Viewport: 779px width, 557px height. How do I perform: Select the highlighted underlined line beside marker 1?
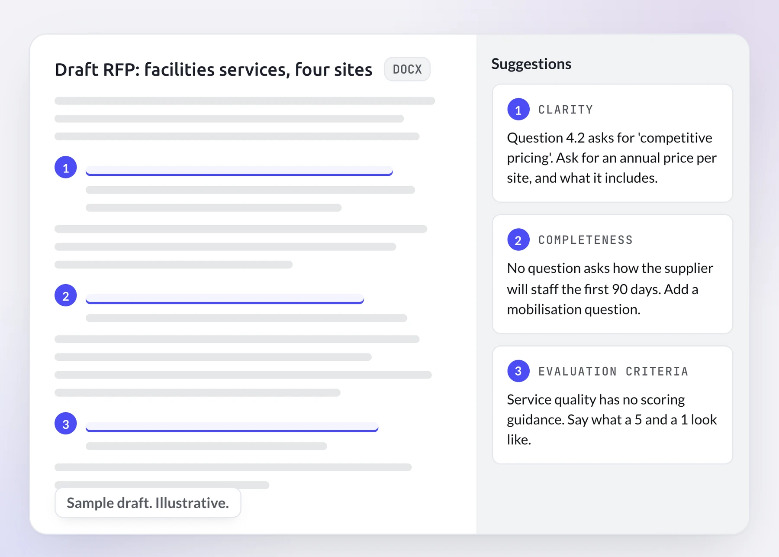point(239,171)
